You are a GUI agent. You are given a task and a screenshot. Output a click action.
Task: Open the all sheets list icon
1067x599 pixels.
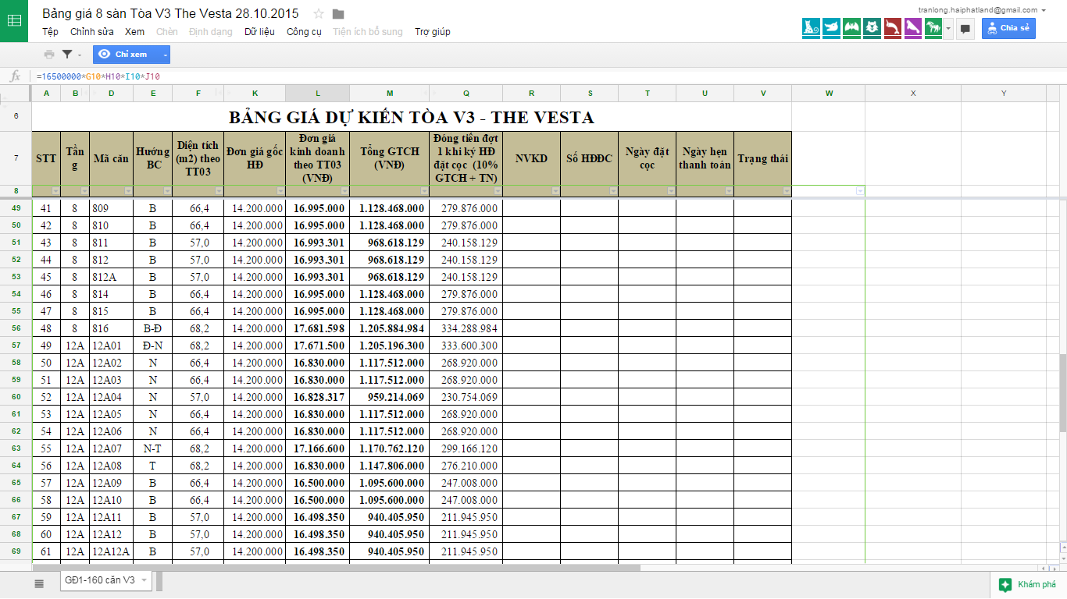click(39, 583)
